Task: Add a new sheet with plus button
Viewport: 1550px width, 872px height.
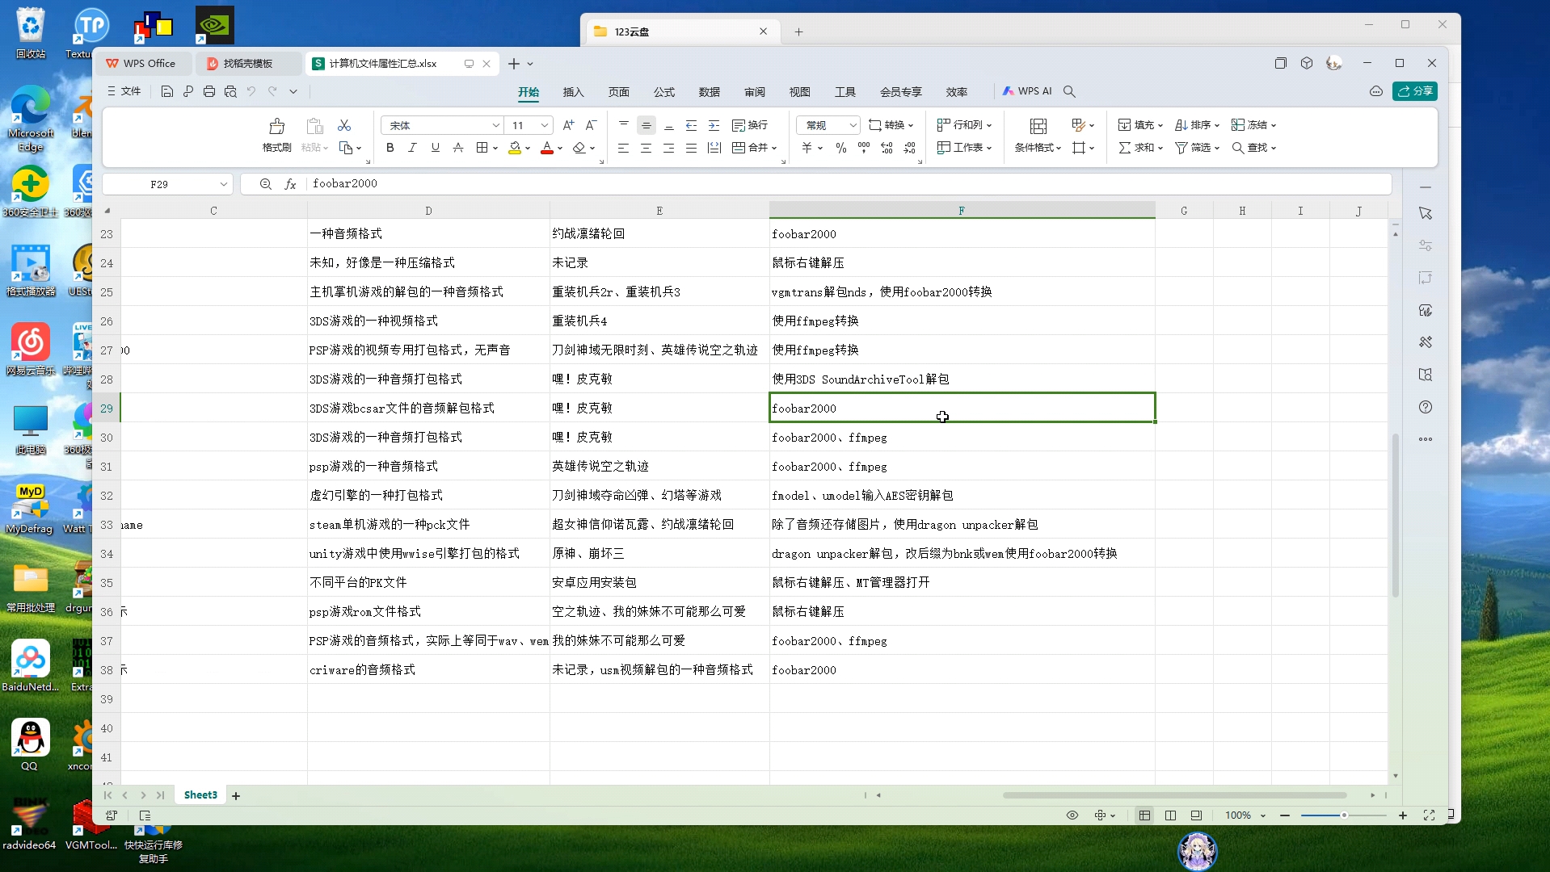Action: pos(235,795)
